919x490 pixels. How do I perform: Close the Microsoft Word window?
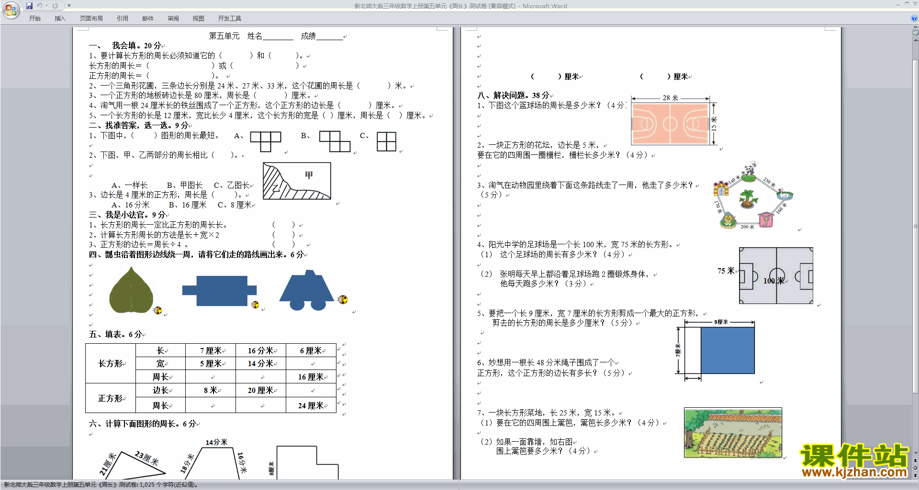pyautogui.click(x=915, y=4)
